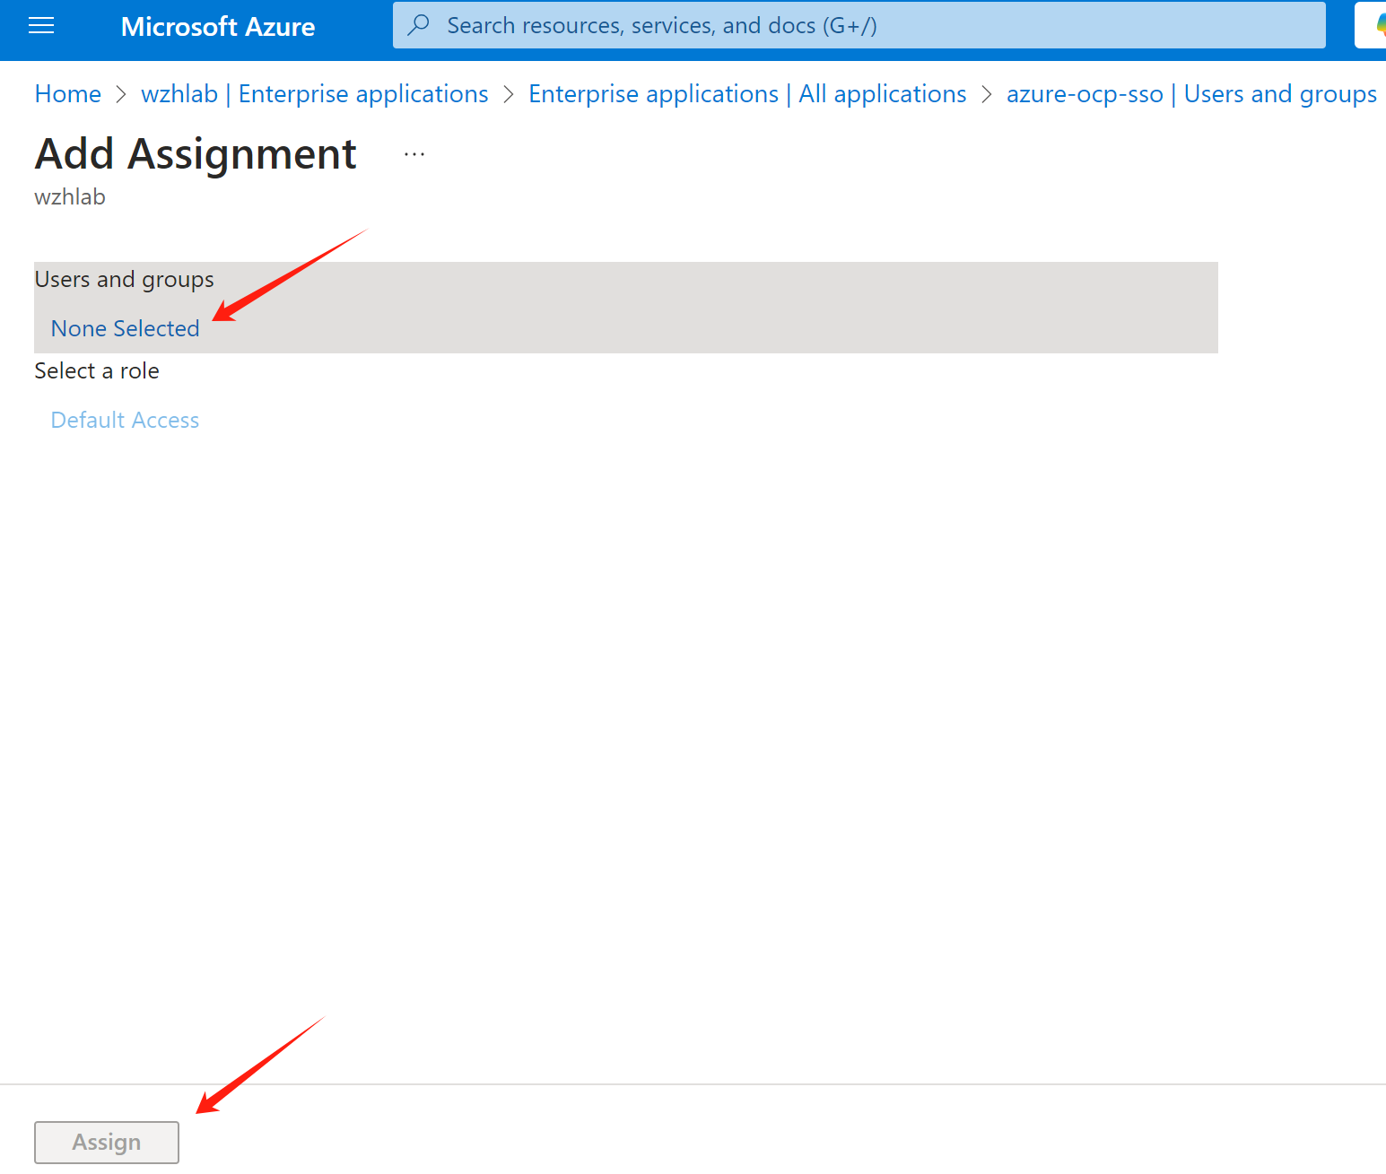Click chevron following All applications breadcrumb
Viewport: 1386px width, 1174px height.
pyautogui.click(x=987, y=94)
